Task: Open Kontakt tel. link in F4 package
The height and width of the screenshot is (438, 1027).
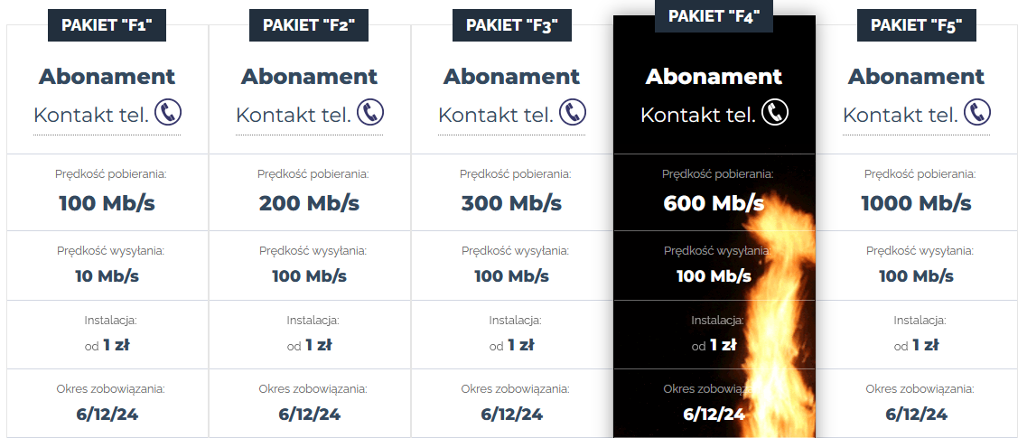Action: pyautogui.click(x=697, y=116)
